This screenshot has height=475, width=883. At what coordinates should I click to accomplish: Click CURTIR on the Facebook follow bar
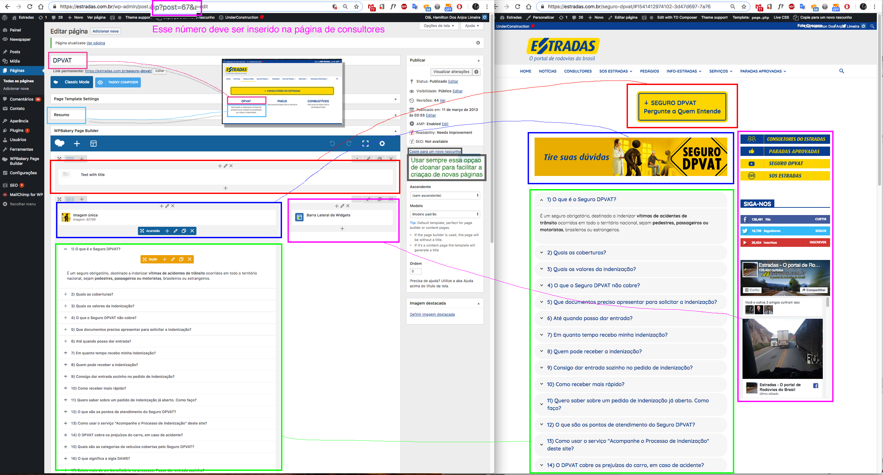pos(820,219)
